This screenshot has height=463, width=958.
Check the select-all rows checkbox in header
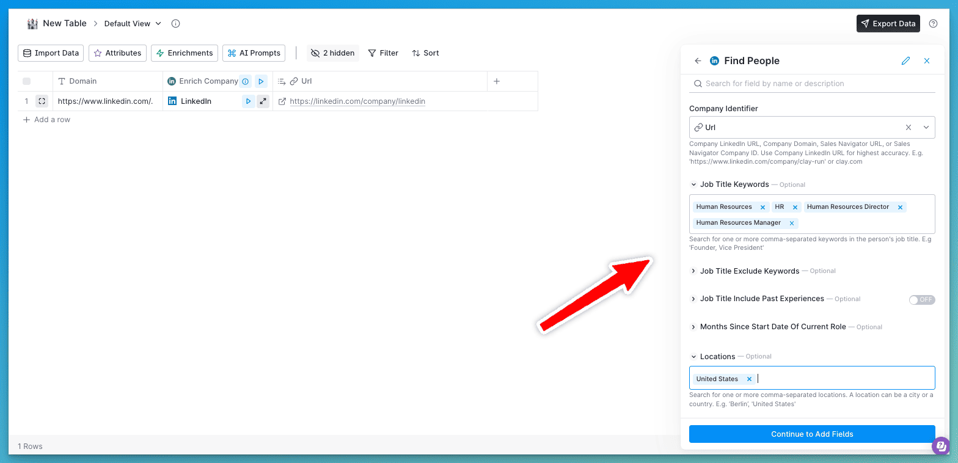coord(26,81)
